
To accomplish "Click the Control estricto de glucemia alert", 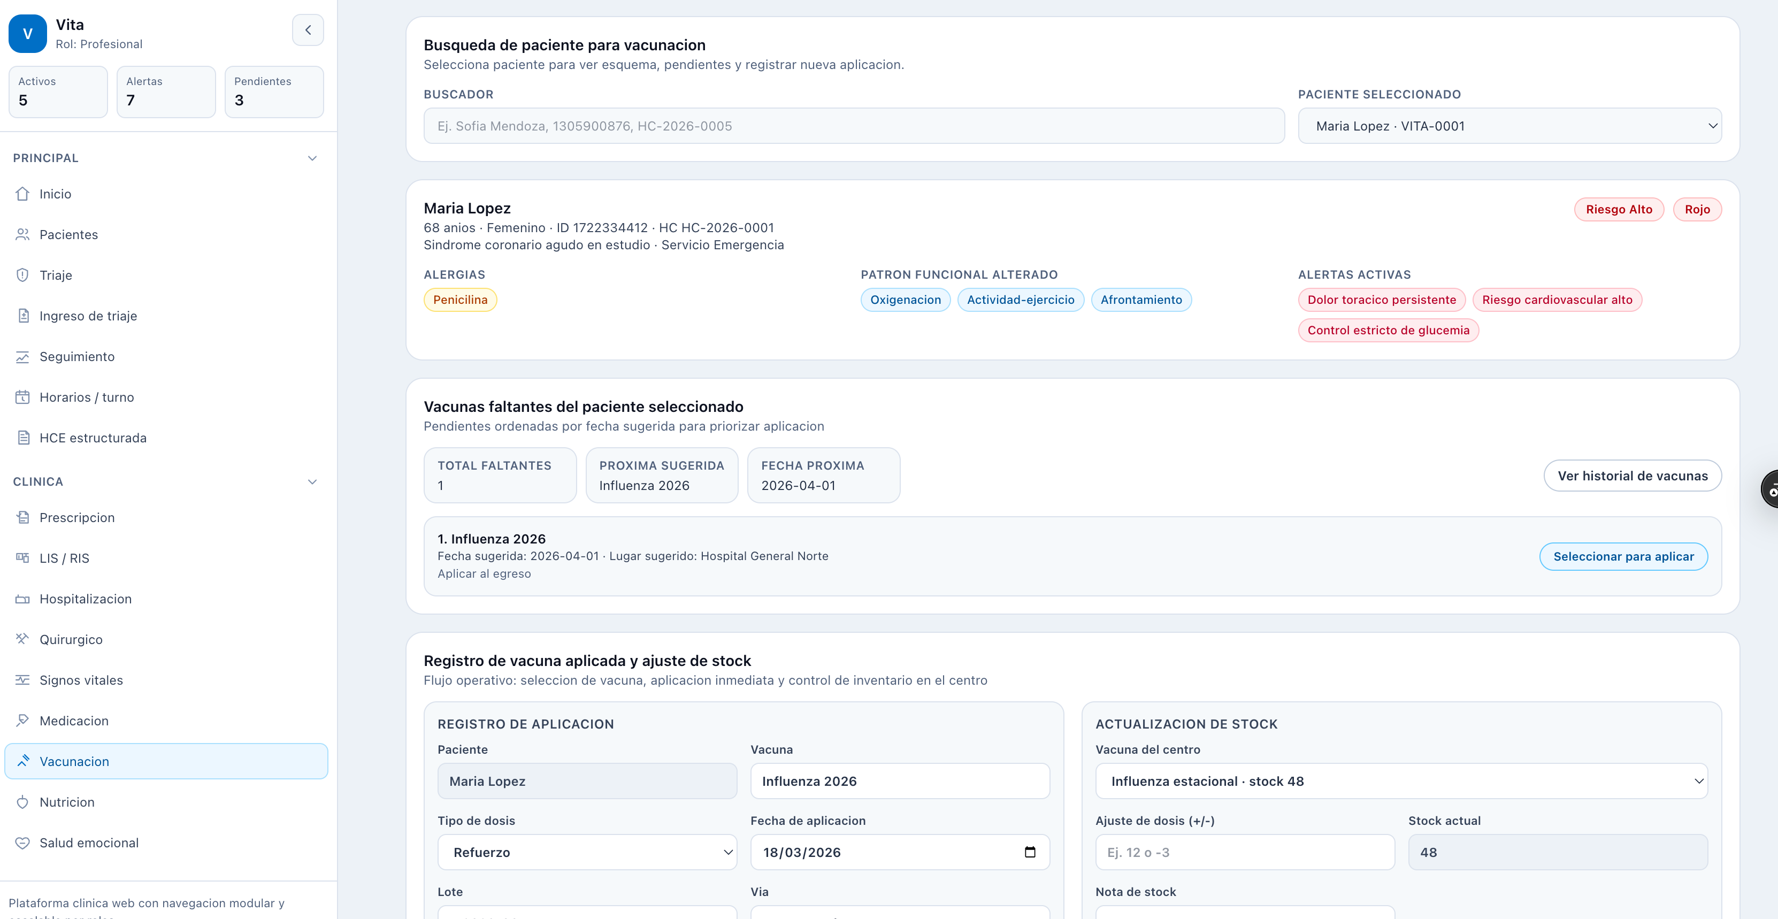I will (x=1389, y=331).
